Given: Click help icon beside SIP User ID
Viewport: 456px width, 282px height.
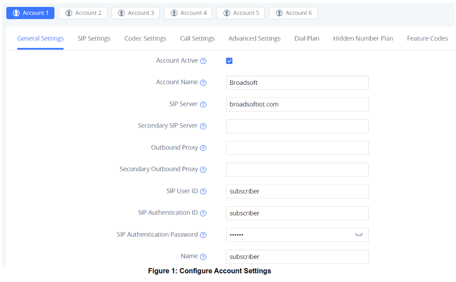Looking at the screenshot, I should [x=203, y=191].
